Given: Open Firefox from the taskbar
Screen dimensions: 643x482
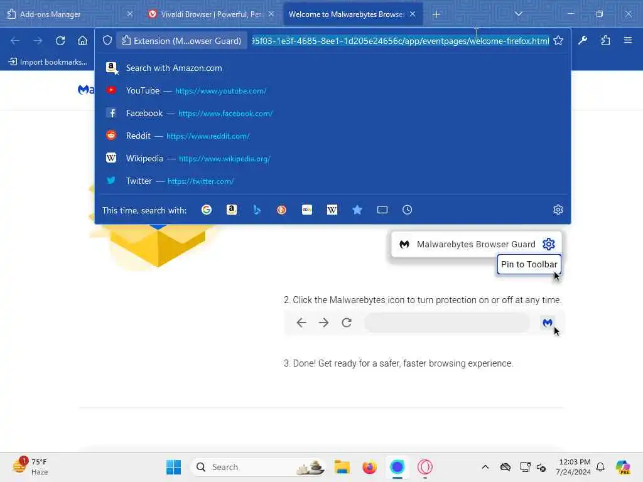Looking at the screenshot, I should point(369,467).
